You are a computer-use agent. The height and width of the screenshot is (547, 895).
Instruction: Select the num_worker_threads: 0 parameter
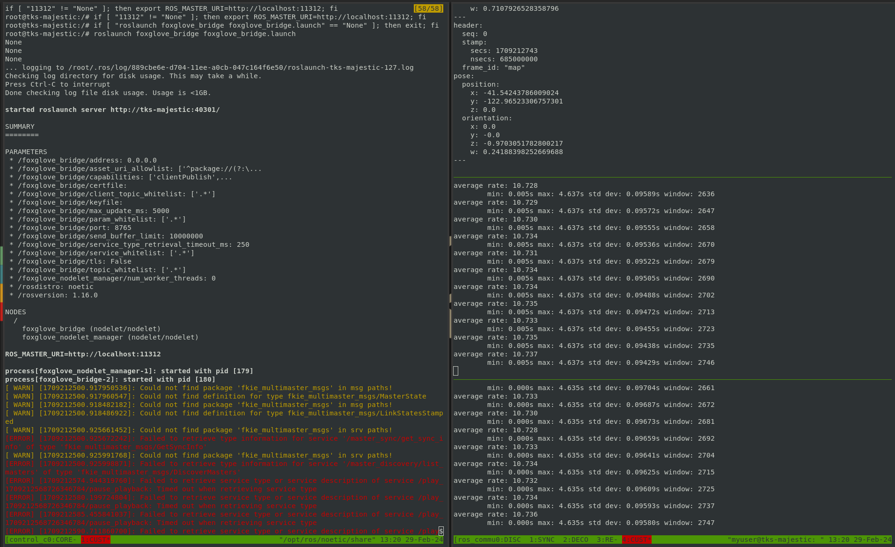tap(112, 278)
